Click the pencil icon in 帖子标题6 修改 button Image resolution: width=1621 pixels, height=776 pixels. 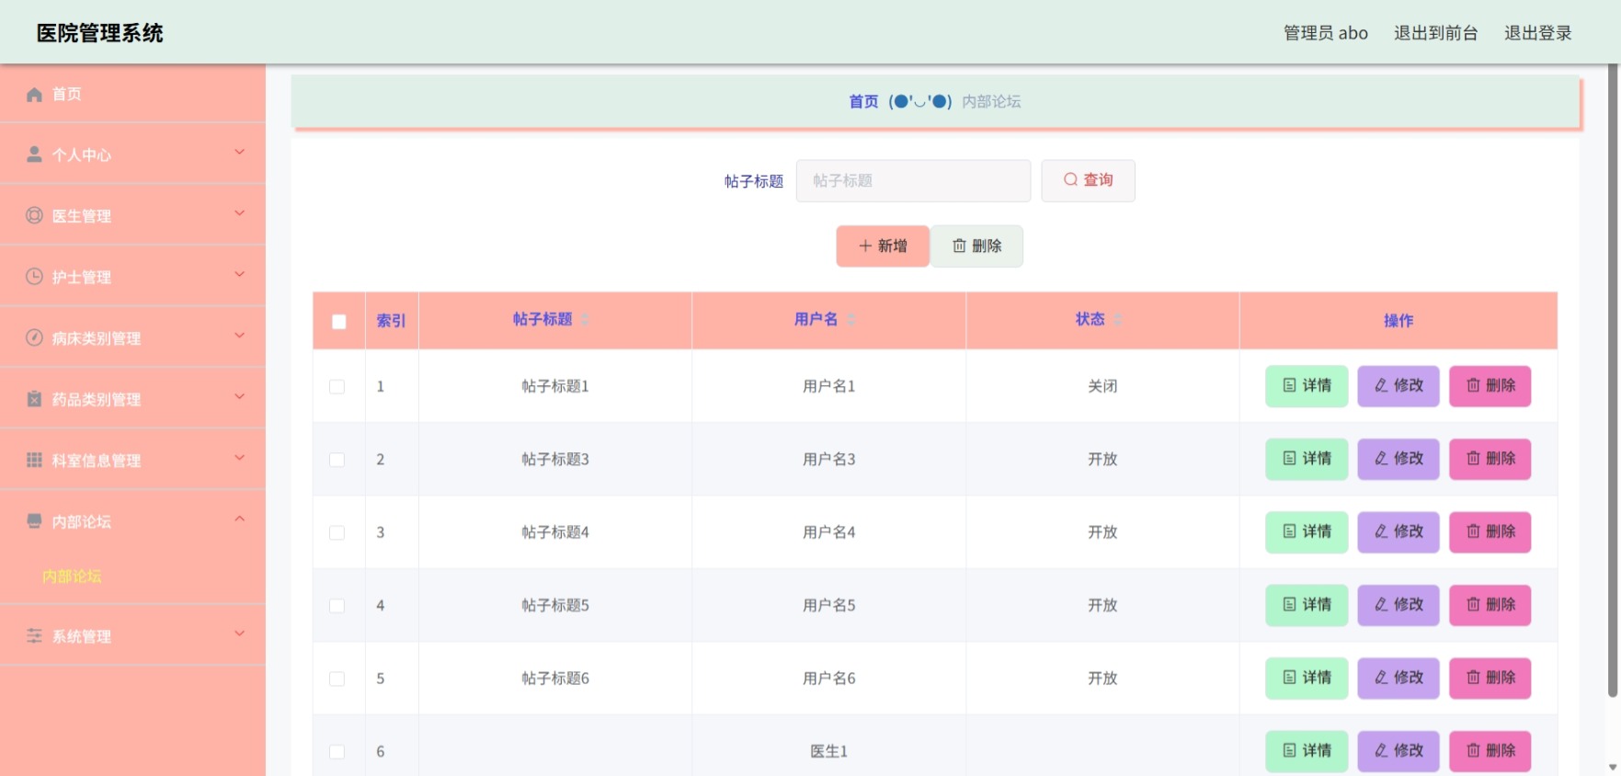[1381, 678]
